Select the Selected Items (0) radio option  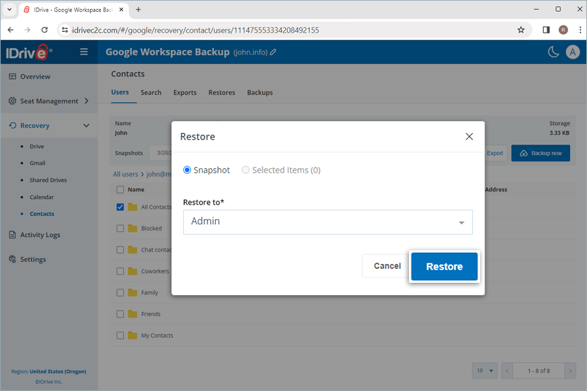[245, 170]
